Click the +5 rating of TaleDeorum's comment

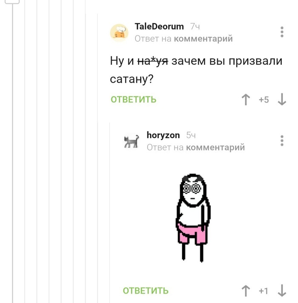click(x=264, y=100)
